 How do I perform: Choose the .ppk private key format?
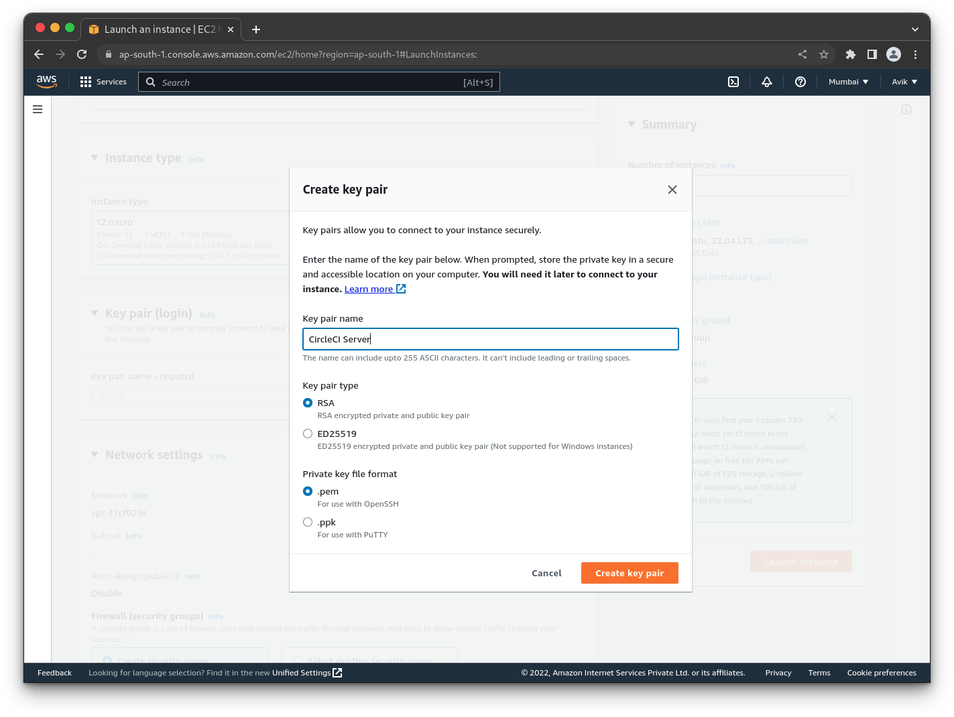point(308,522)
